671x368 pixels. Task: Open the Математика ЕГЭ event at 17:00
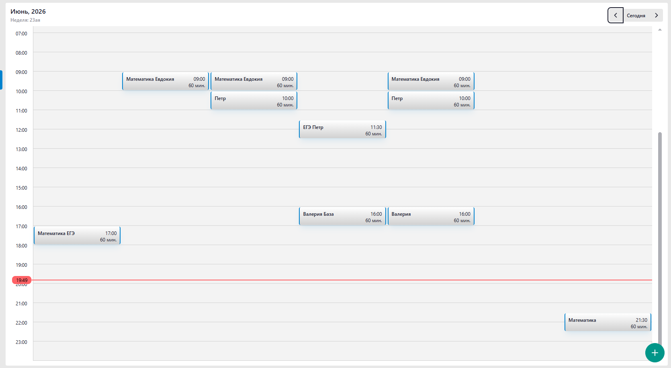coord(77,235)
